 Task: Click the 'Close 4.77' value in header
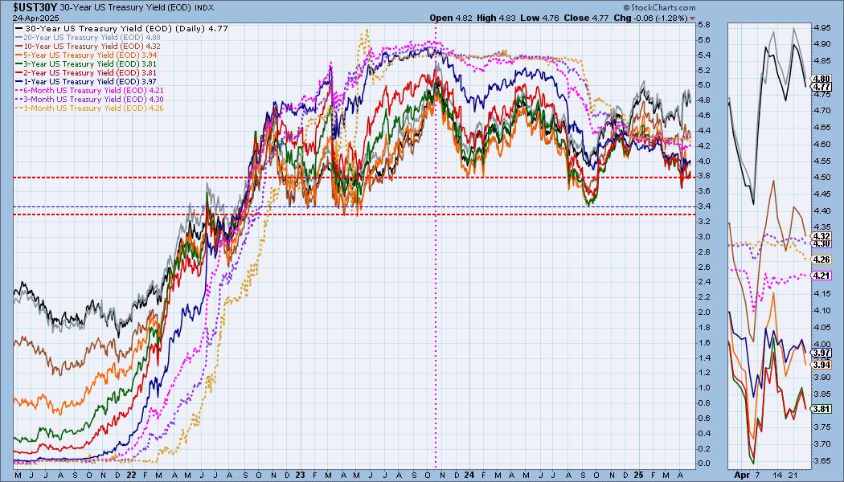tap(586, 18)
